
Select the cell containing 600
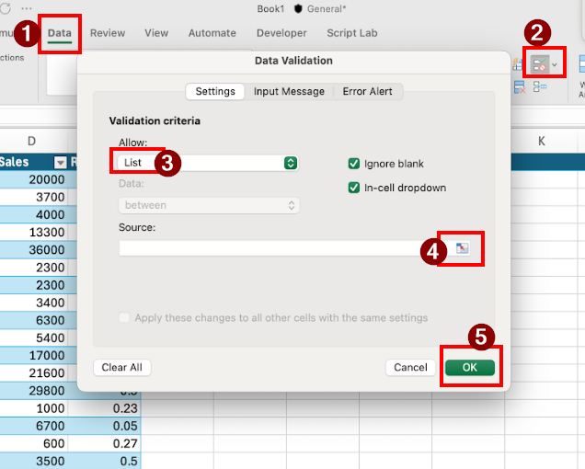pyautogui.click(x=34, y=443)
